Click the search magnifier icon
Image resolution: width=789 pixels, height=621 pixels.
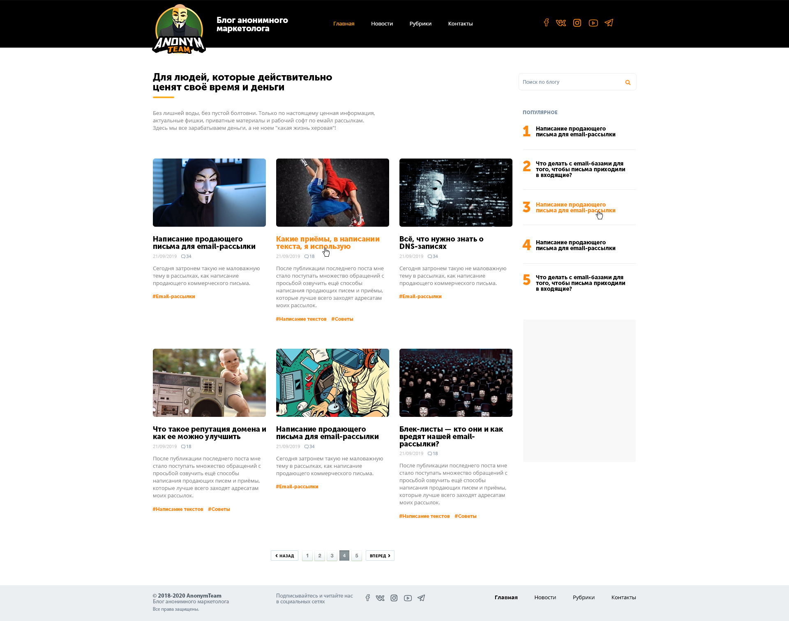[628, 83]
